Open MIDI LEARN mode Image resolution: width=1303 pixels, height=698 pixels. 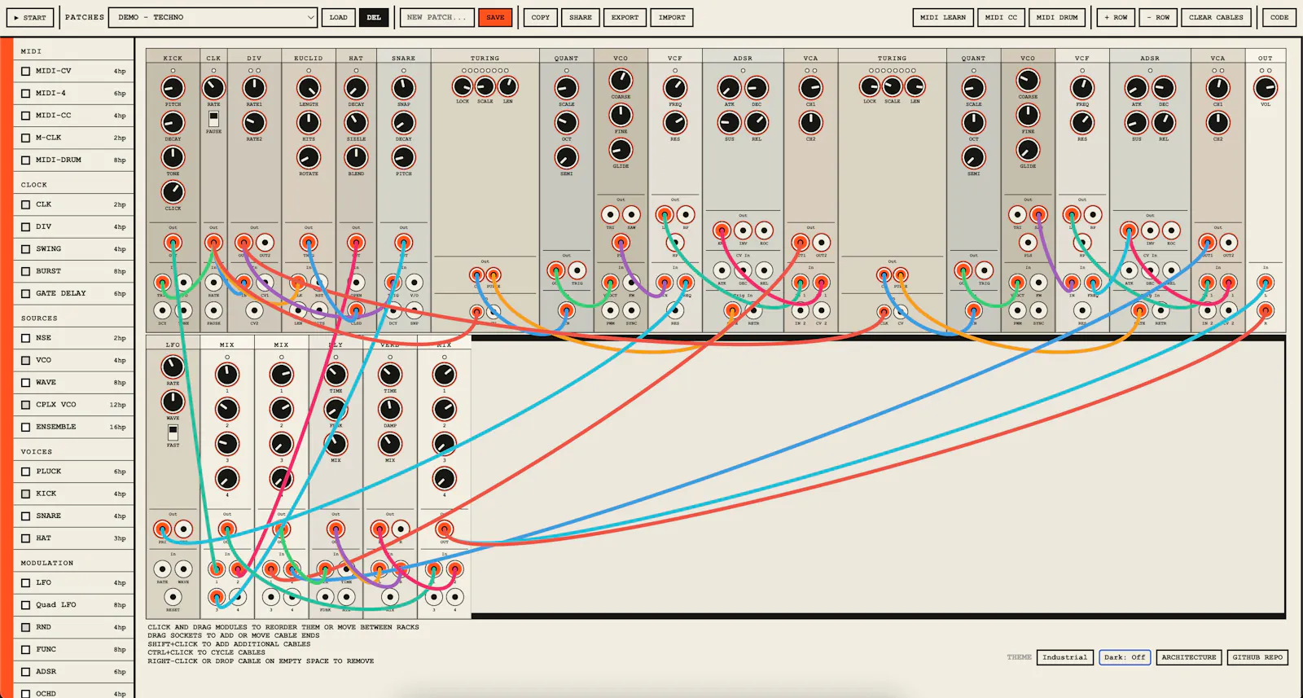943,17
